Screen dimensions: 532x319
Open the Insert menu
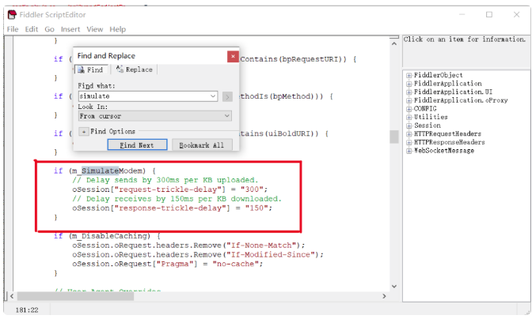(x=70, y=29)
